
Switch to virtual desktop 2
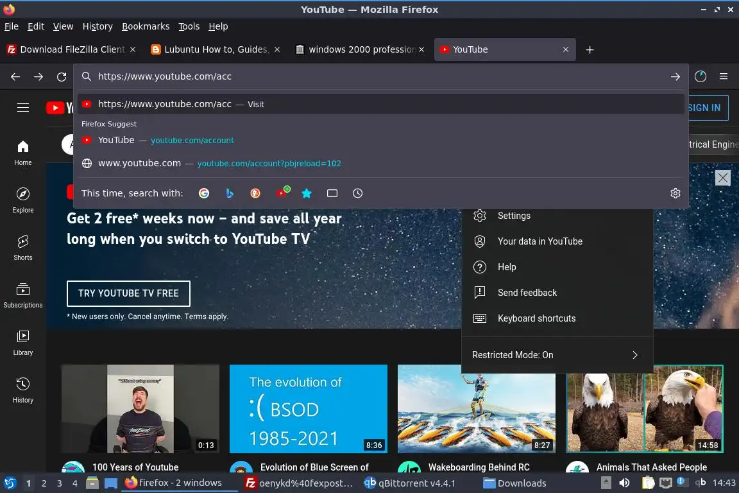point(44,483)
